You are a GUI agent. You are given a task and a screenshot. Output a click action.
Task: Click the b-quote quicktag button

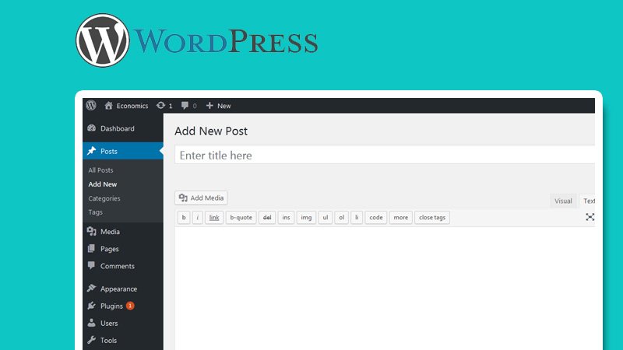pyautogui.click(x=241, y=218)
